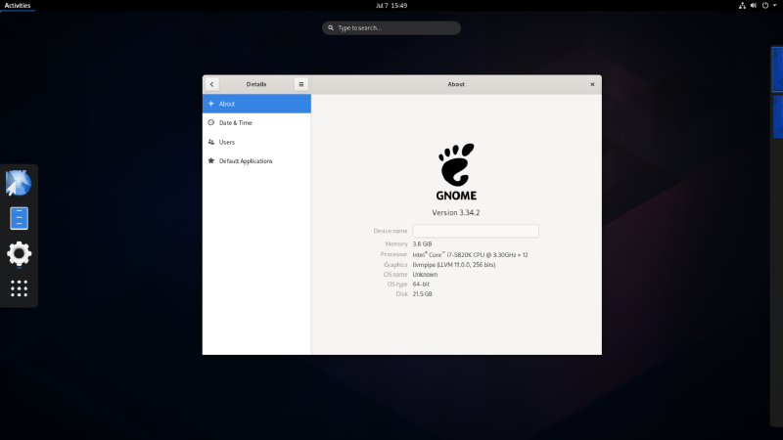The image size is (783, 440).
Task: Launch the web browser from the dock
Action: point(19,182)
